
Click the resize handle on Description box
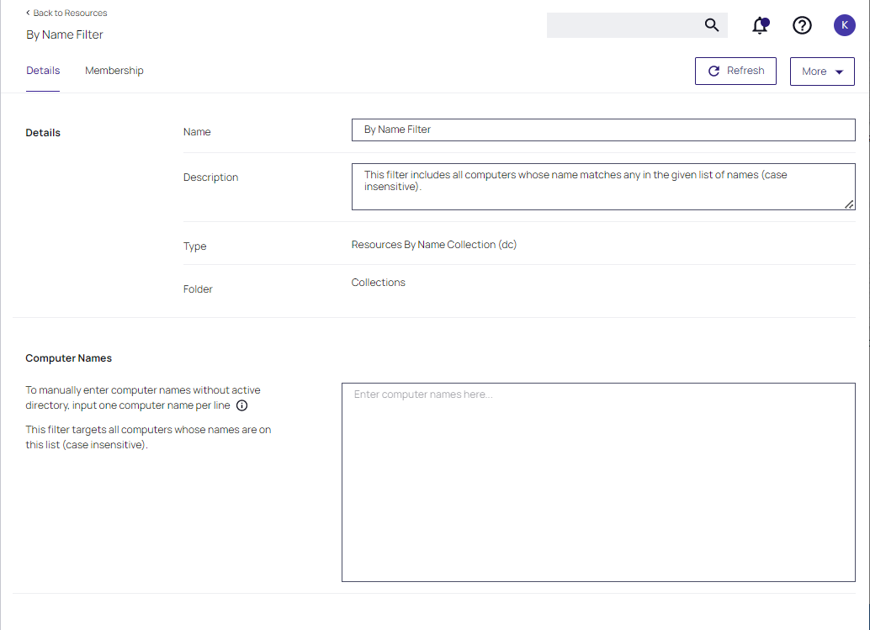849,204
